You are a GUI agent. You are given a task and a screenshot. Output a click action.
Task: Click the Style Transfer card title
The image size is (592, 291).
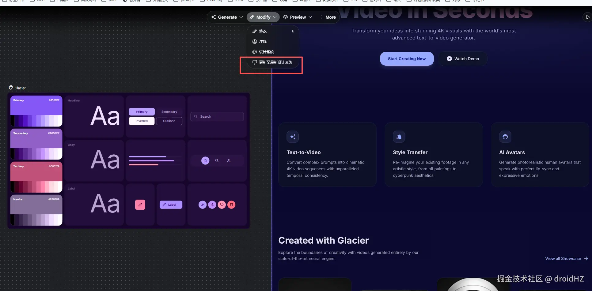pos(410,153)
